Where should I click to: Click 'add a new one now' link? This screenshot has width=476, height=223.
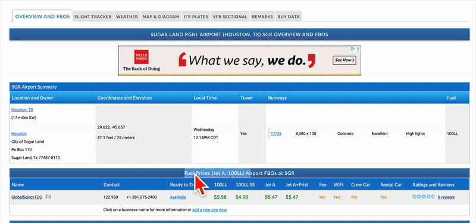210,210
